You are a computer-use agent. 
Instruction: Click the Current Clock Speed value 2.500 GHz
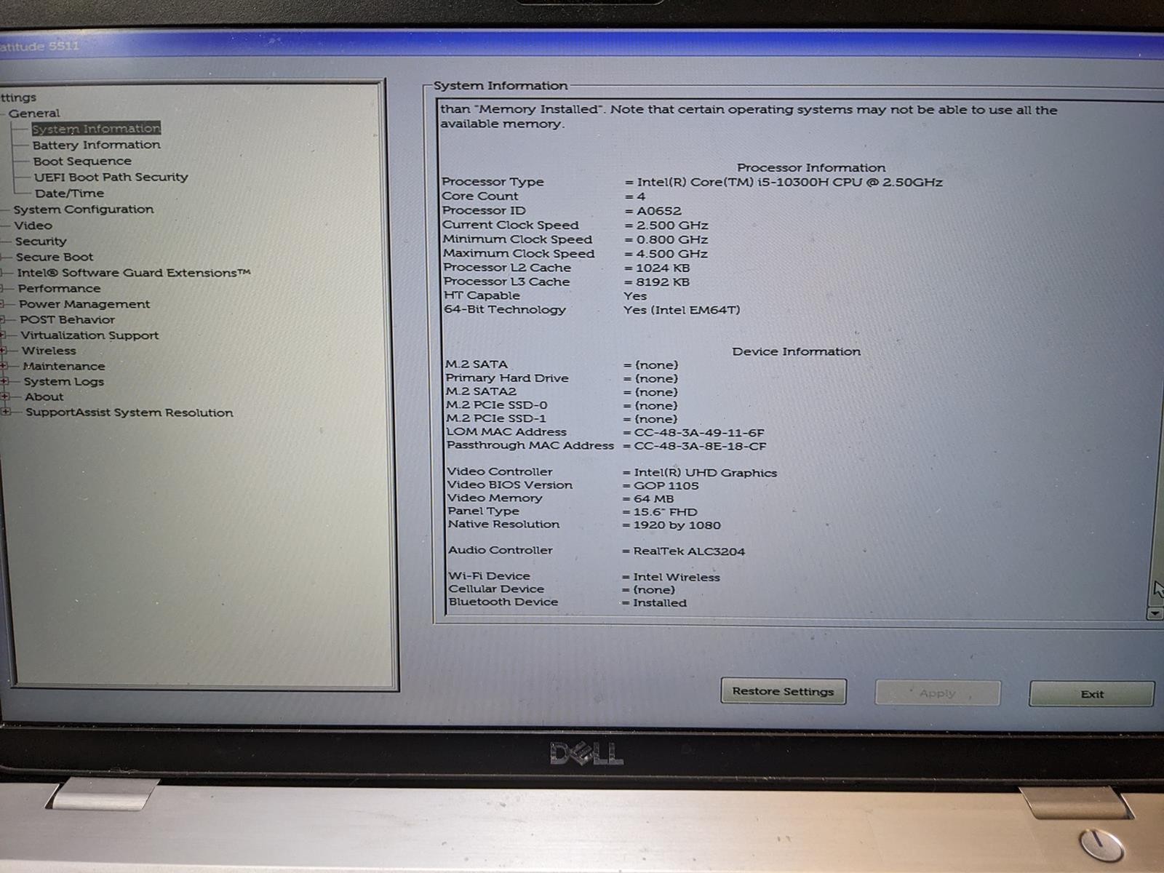[671, 226]
